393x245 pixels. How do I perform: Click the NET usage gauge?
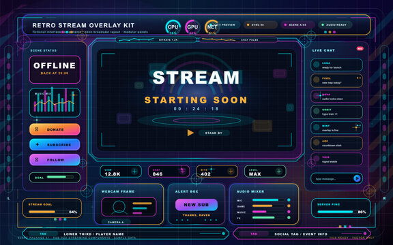pos(212,27)
